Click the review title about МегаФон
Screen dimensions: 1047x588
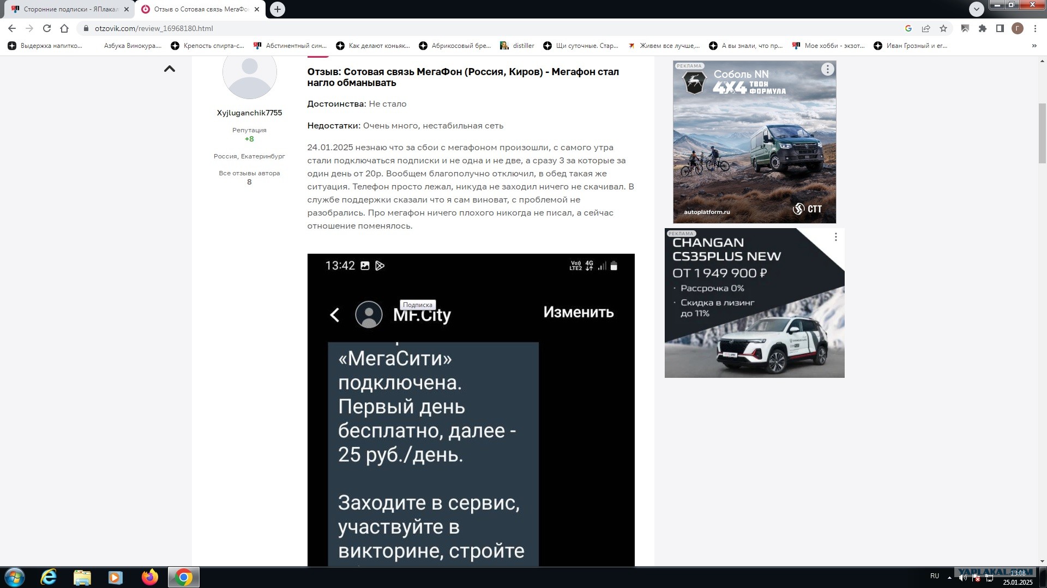[x=463, y=77]
